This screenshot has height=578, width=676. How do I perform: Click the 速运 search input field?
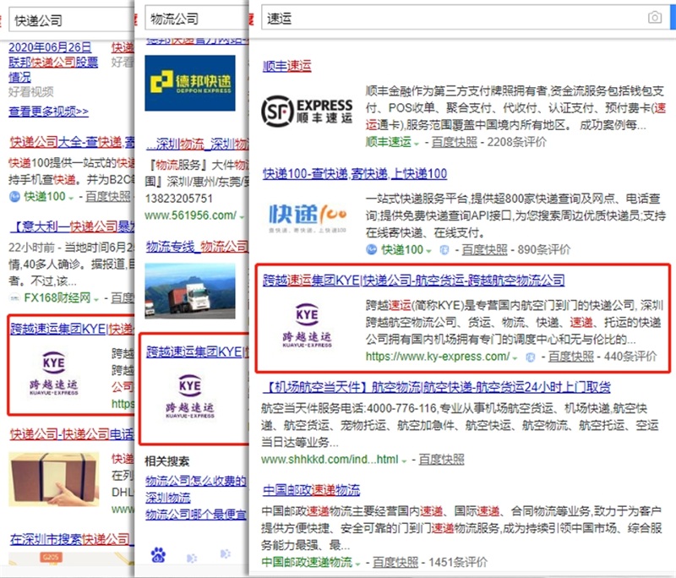pos(466,18)
